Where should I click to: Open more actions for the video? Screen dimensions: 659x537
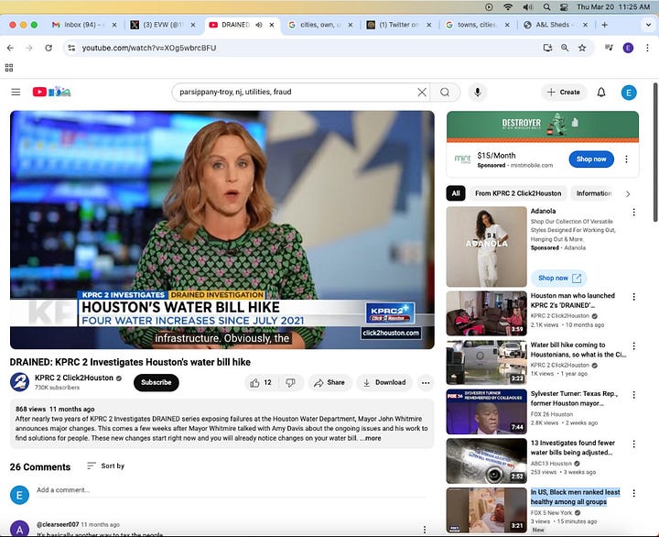(x=426, y=382)
